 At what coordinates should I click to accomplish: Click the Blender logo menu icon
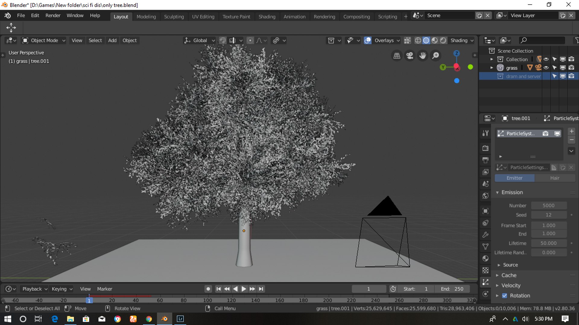pos(8,15)
